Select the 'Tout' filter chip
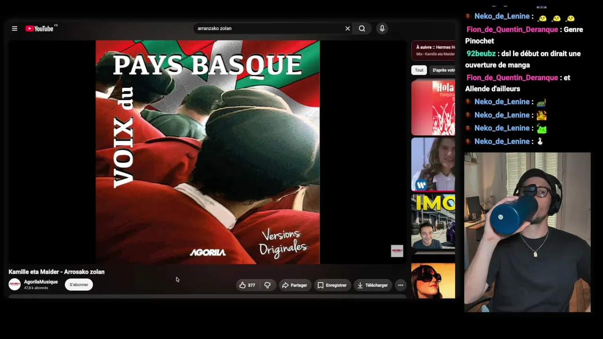The width and height of the screenshot is (603, 339). tap(419, 70)
